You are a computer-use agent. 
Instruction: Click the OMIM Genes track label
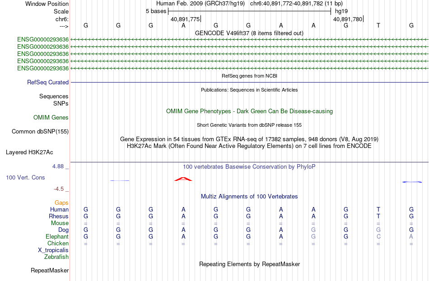tap(51, 118)
